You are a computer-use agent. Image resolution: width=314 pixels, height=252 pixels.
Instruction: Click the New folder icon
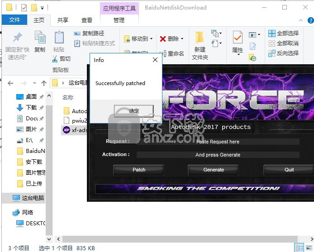pos(200,37)
